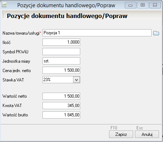Edit the Jednostka miary field with szt.
163x142 pixels.
(x=61, y=61)
